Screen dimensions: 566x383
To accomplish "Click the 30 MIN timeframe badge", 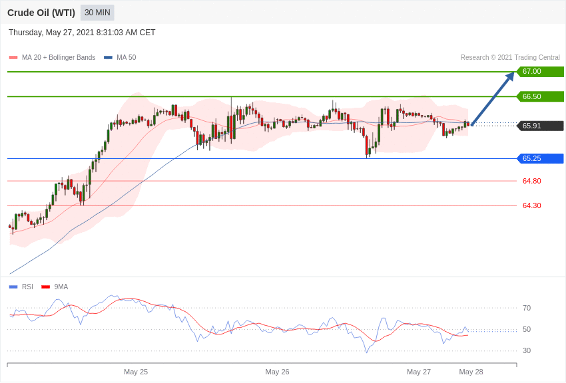I will coord(97,13).
